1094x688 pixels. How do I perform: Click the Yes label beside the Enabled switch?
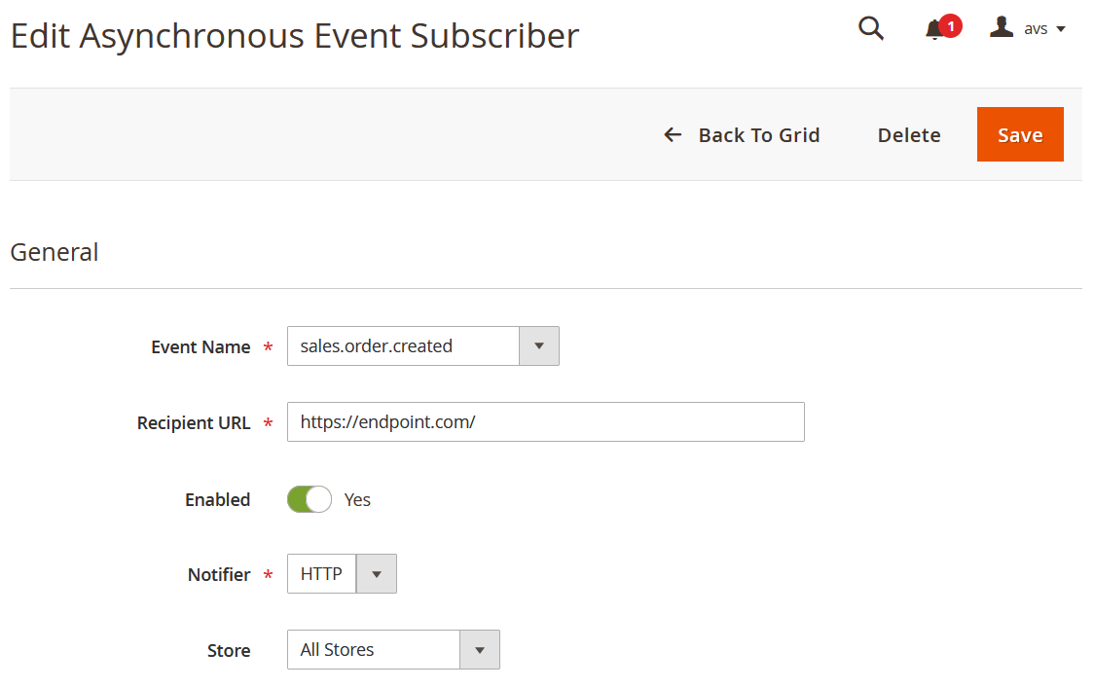357,500
